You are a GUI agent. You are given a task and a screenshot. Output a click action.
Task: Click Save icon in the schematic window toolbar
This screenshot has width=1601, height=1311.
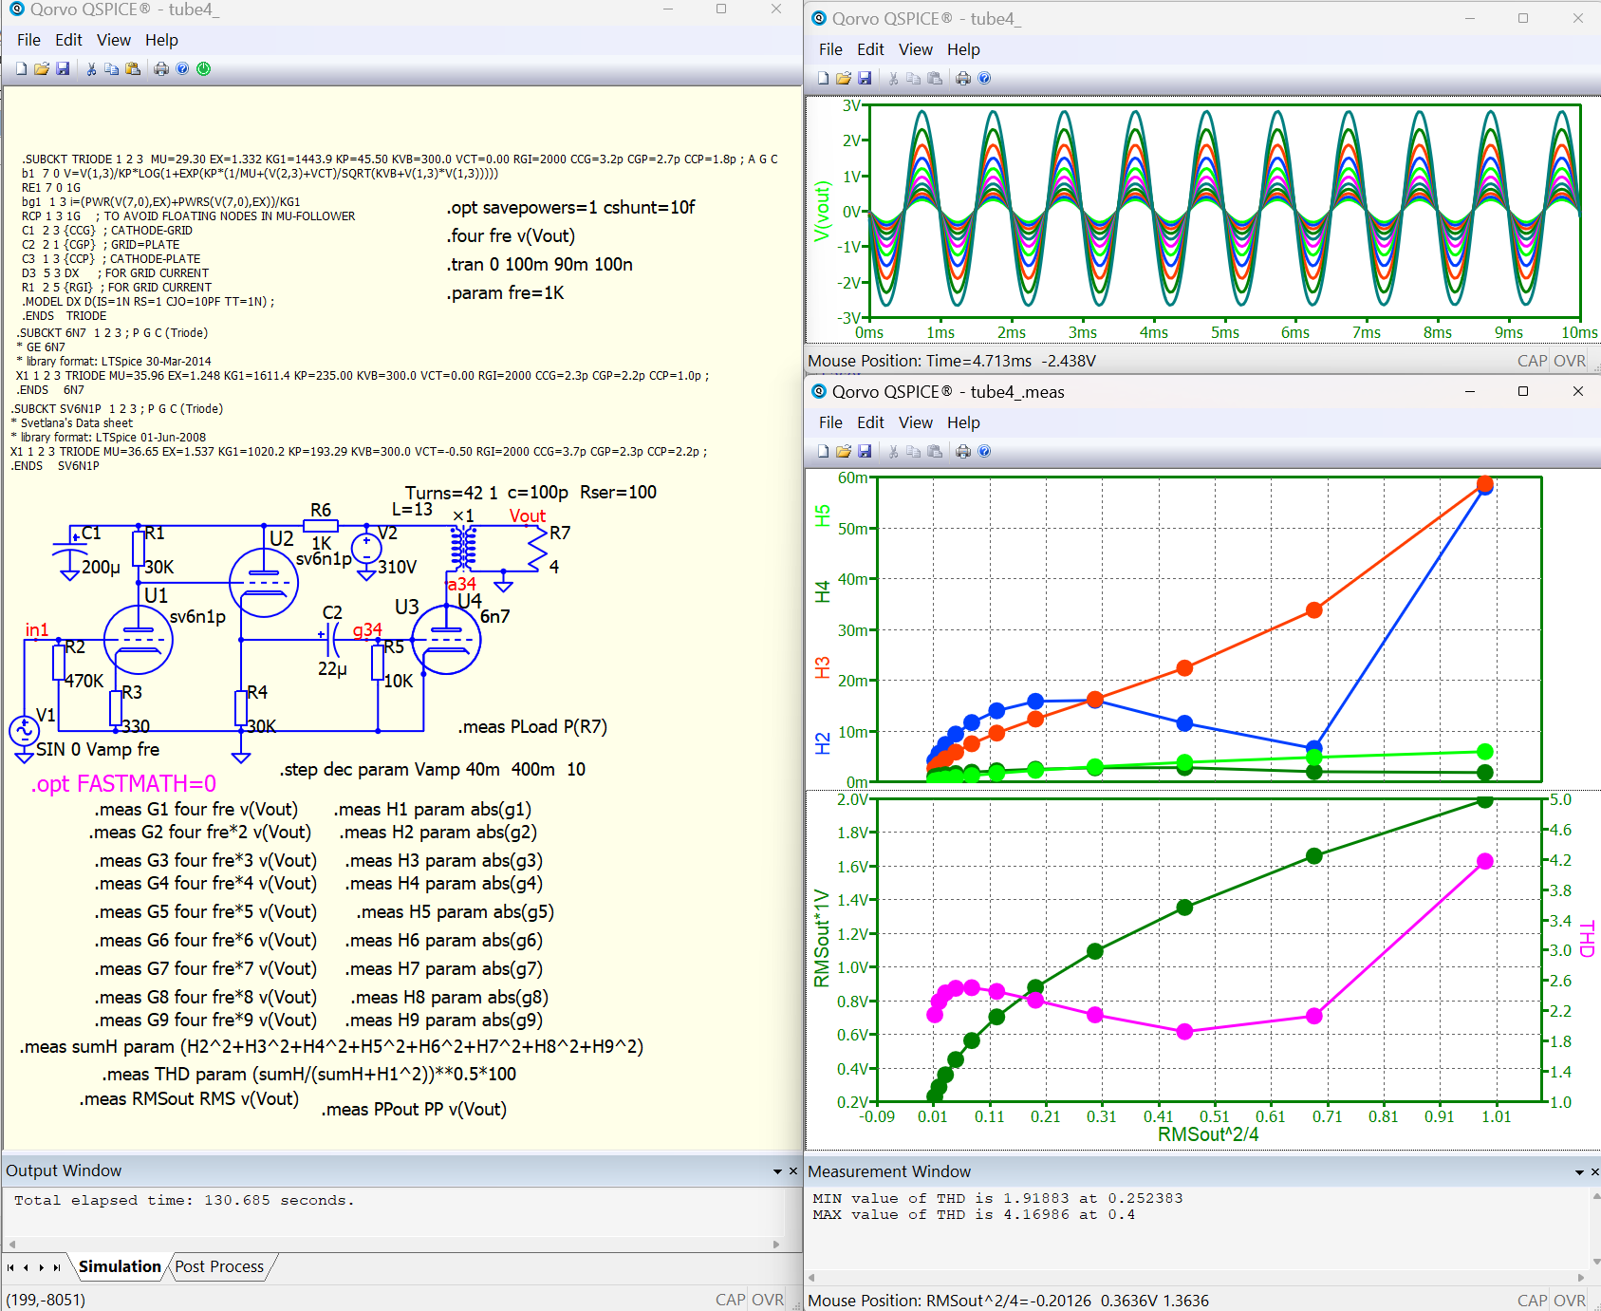(63, 68)
